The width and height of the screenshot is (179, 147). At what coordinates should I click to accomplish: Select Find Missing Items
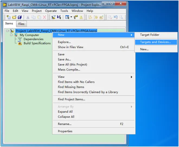tap(94, 87)
